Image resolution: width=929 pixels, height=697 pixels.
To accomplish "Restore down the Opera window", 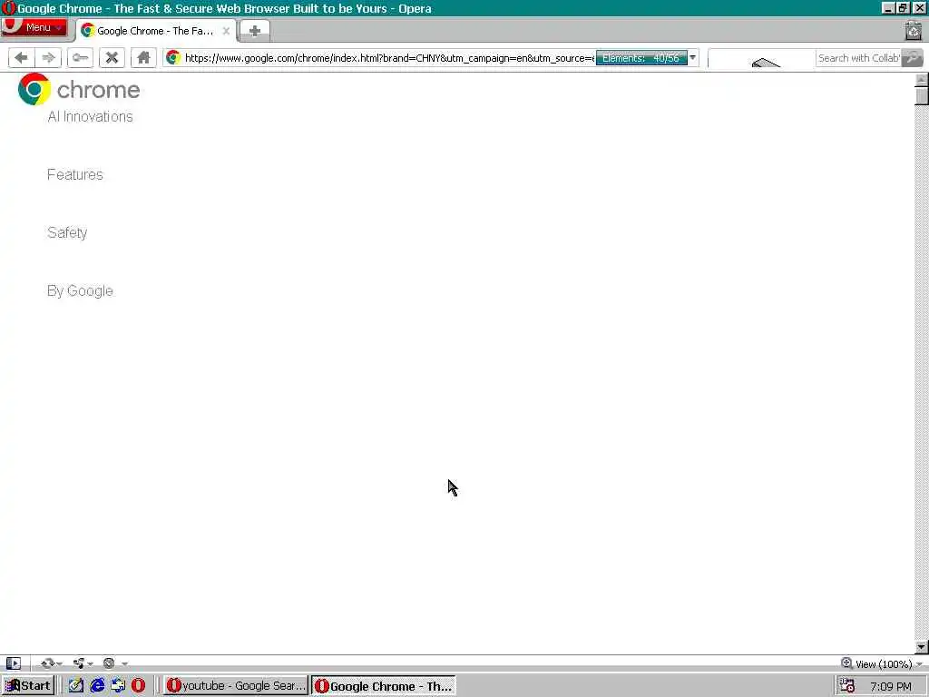I will [903, 7].
